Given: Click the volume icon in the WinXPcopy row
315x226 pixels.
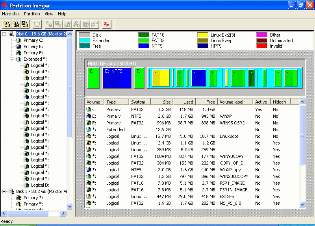Looking at the screenshot, I should click(88, 170).
